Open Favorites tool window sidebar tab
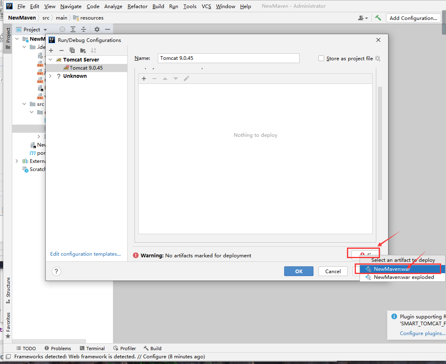Image resolution: width=446 pixels, height=364 pixels. 8,325
